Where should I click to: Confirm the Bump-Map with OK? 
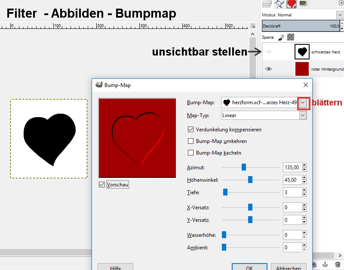click(249, 267)
